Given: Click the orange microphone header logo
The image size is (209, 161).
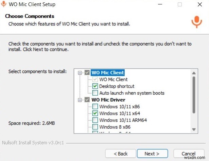Looking at the screenshot, I should coord(197,22).
